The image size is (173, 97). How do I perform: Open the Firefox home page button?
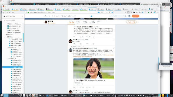click(13, 12)
